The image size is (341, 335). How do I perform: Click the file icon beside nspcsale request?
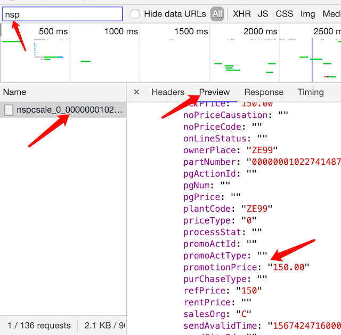9,110
